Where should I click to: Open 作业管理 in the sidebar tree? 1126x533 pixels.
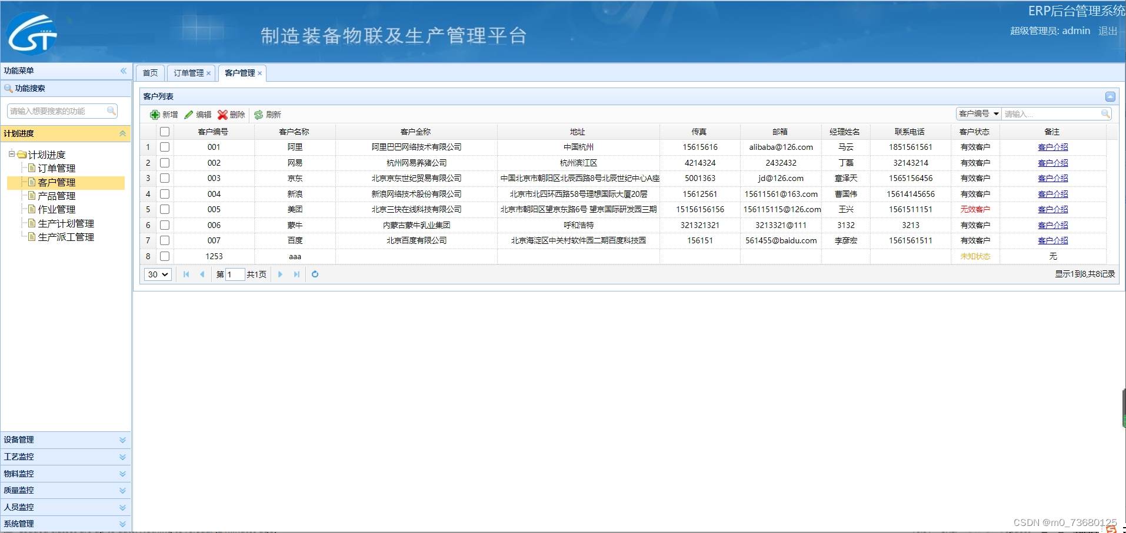coord(56,209)
